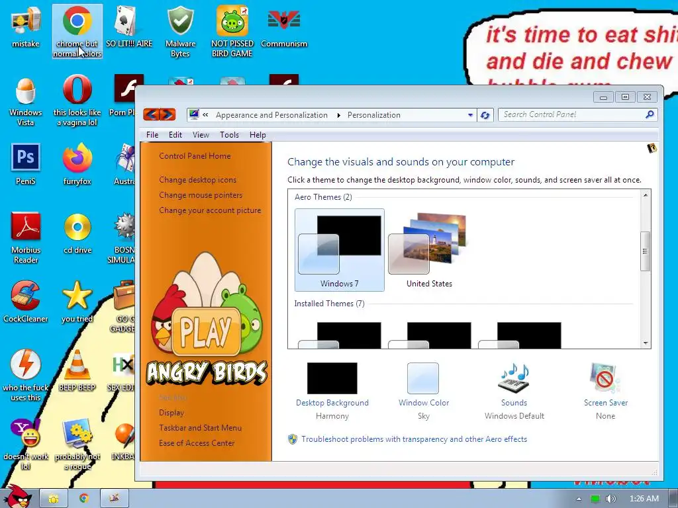
Task: Select the Malware Bytes desktop icon
Action: pos(180,32)
